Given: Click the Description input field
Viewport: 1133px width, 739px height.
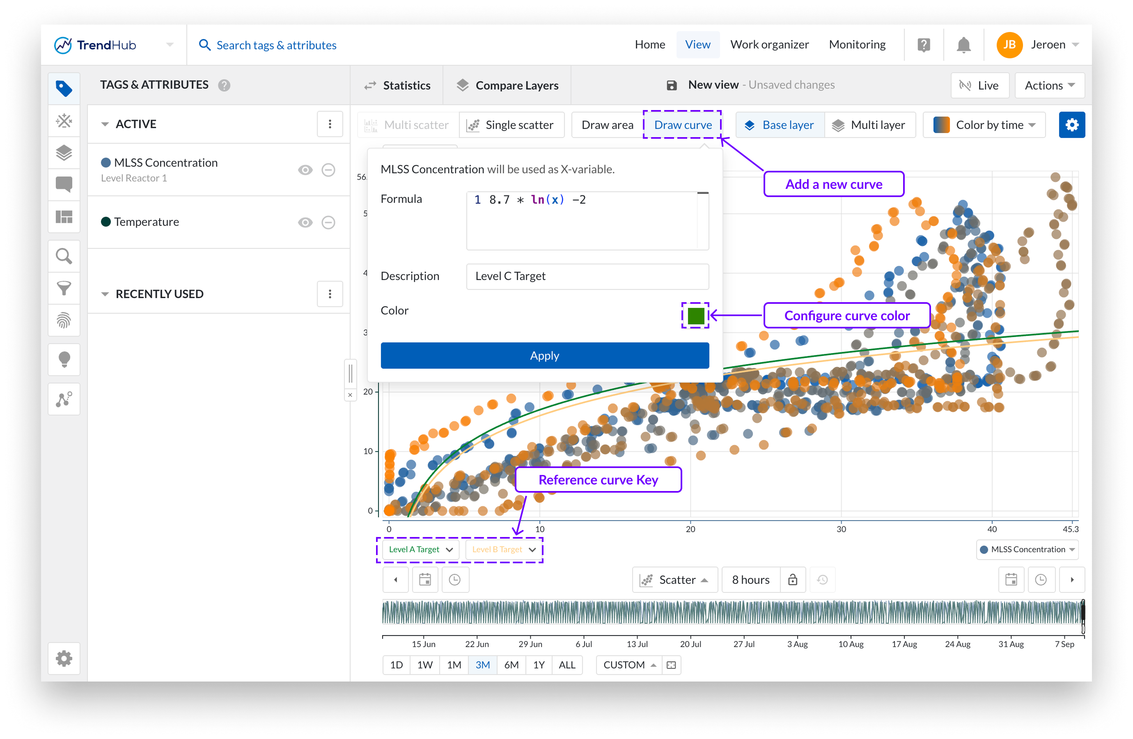Looking at the screenshot, I should (587, 276).
